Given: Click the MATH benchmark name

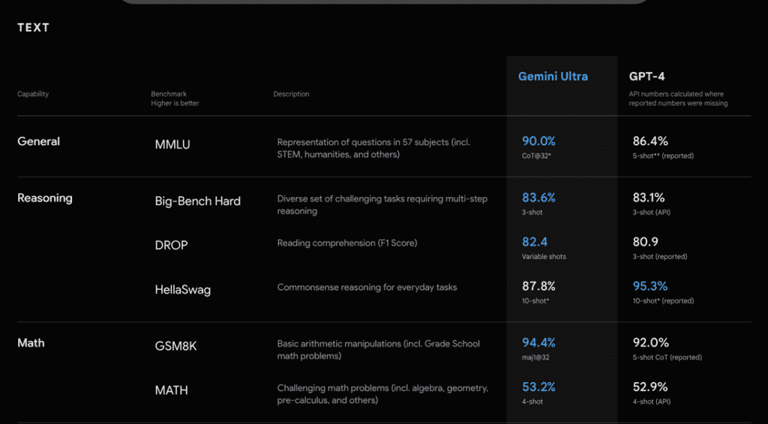Looking at the screenshot, I should point(171,390).
